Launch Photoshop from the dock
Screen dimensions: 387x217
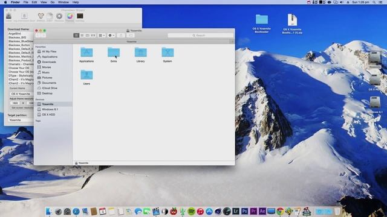244,211
